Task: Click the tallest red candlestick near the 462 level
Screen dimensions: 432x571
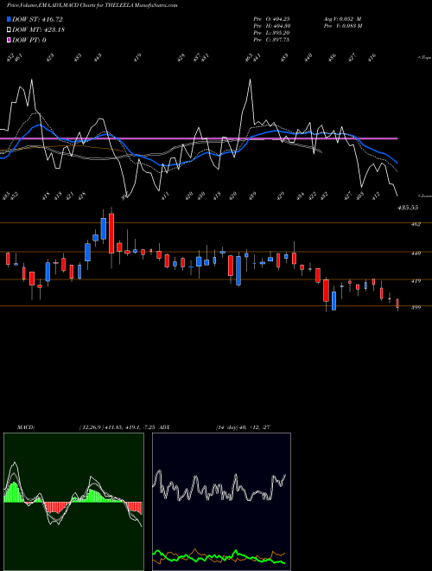Action: pyautogui.click(x=111, y=233)
